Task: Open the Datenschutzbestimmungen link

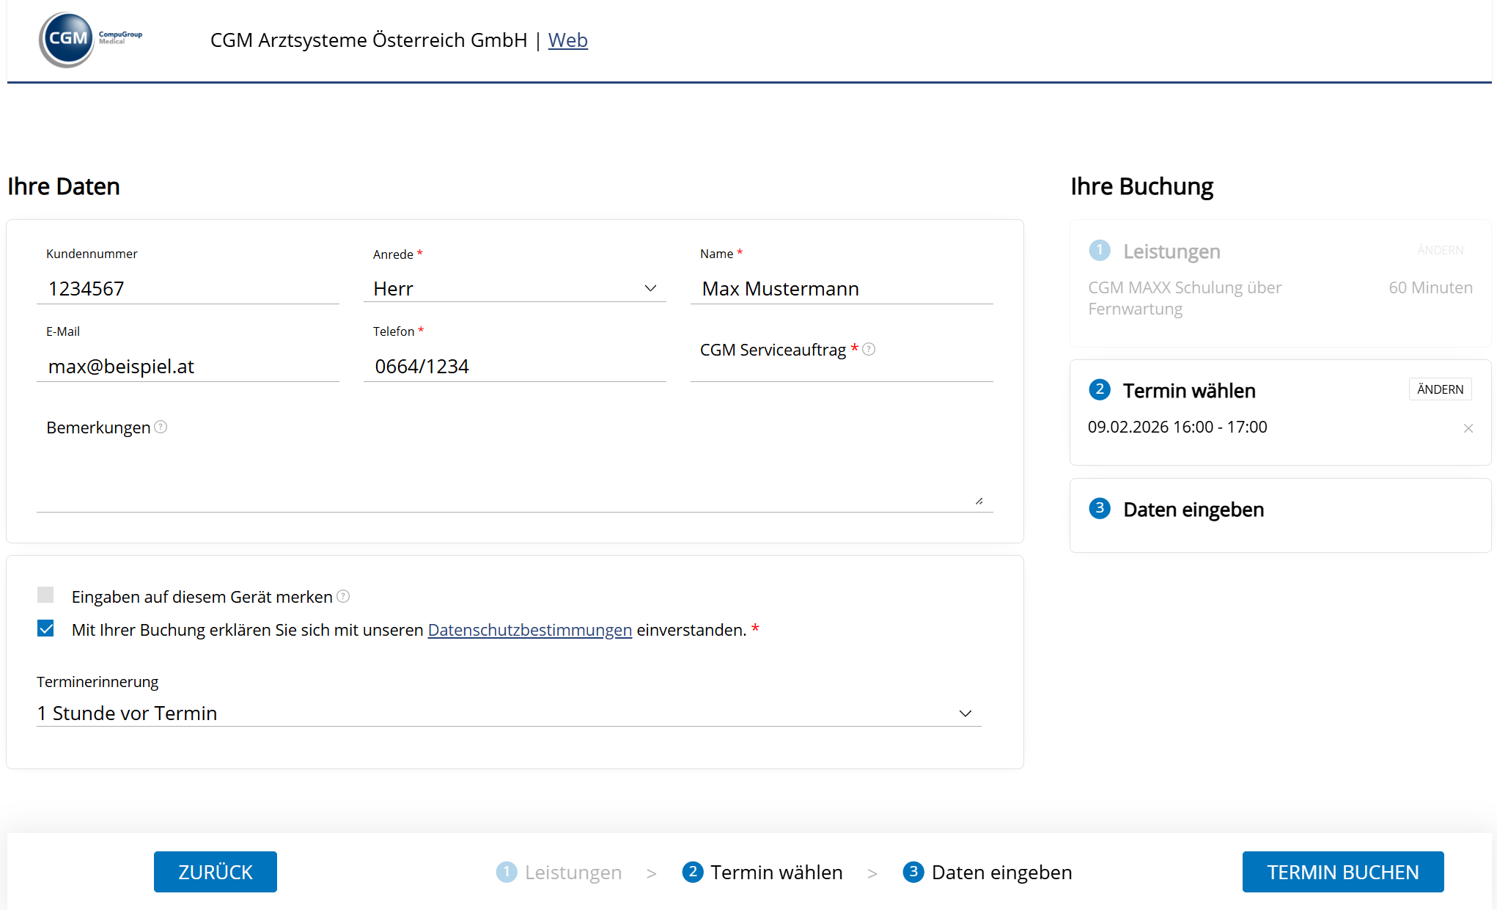Action: [529, 630]
